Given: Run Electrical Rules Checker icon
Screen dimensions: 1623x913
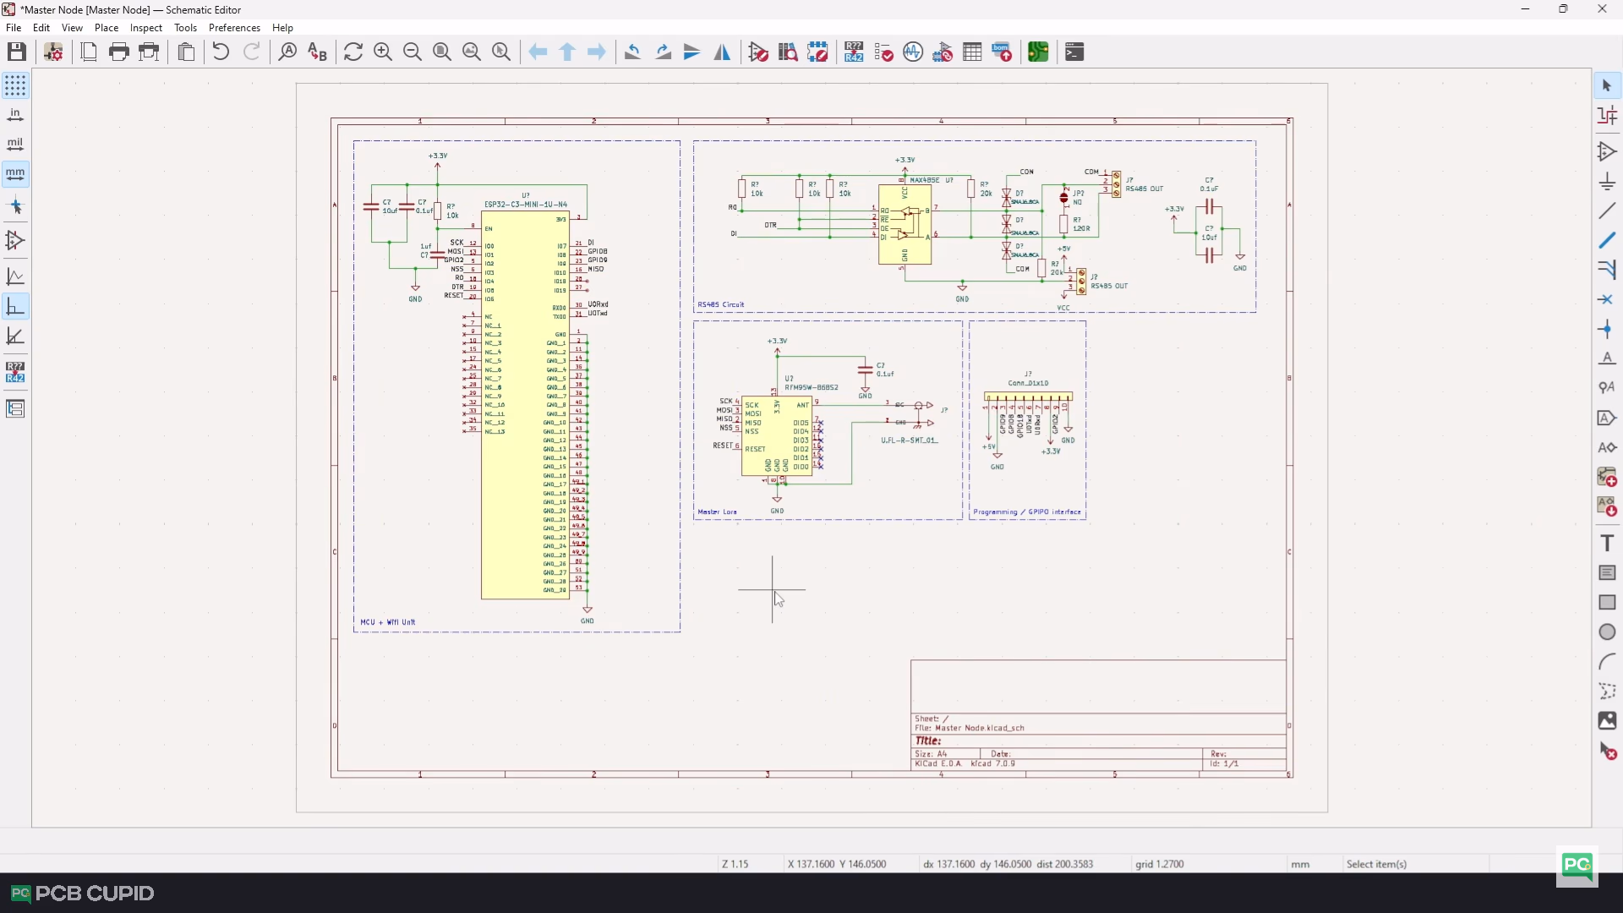Looking at the screenshot, I should point(883,52).
